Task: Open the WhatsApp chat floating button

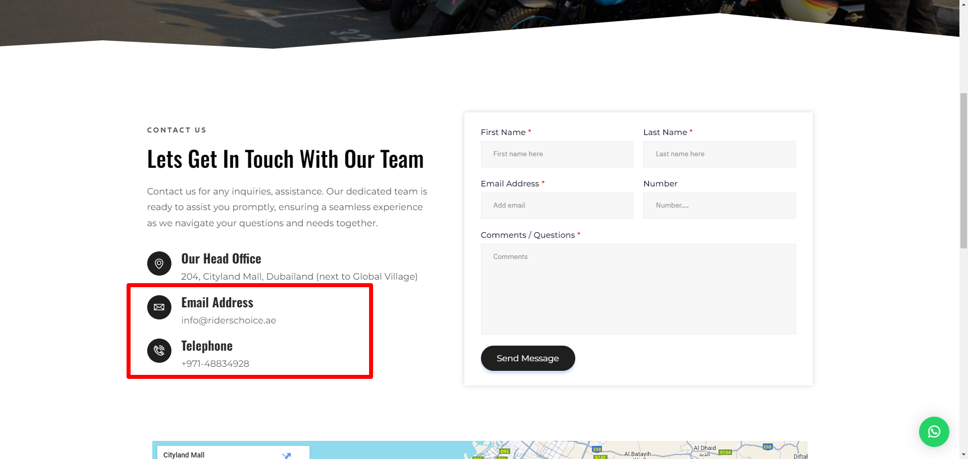Action: pyautogui.click(x=934, y=432)
